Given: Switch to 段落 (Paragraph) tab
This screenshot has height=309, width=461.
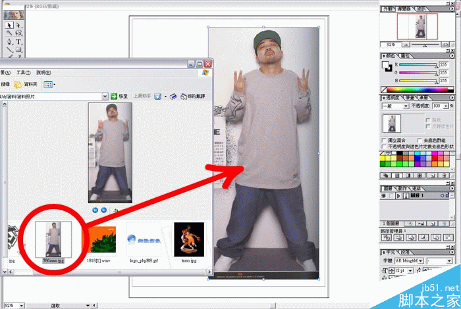Looking at the screenshot, I should pos(405,252).
